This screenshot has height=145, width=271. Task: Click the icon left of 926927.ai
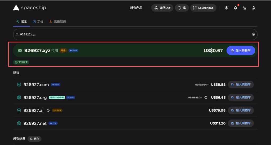coord(19,110)
